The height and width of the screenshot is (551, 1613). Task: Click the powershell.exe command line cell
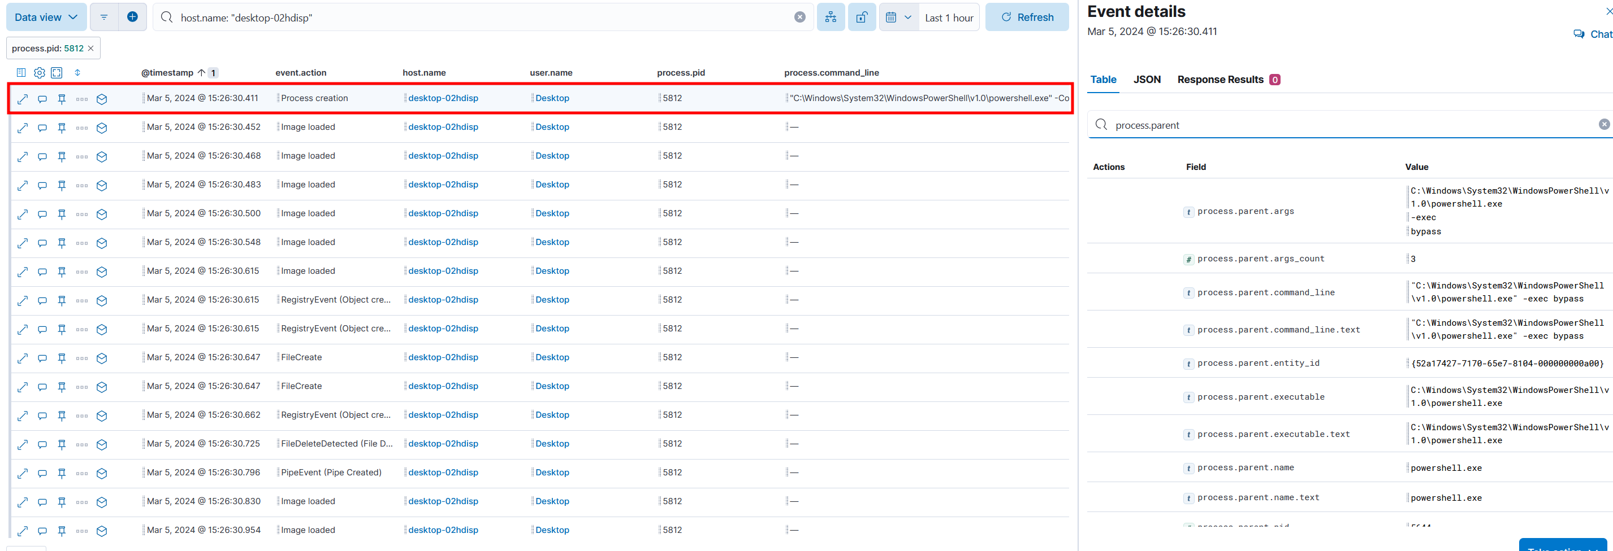929,98
